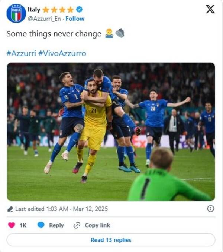This screenshot has height=252, width=223.
Task: Click the blue verified badge
Action: [x=80, y=10]
